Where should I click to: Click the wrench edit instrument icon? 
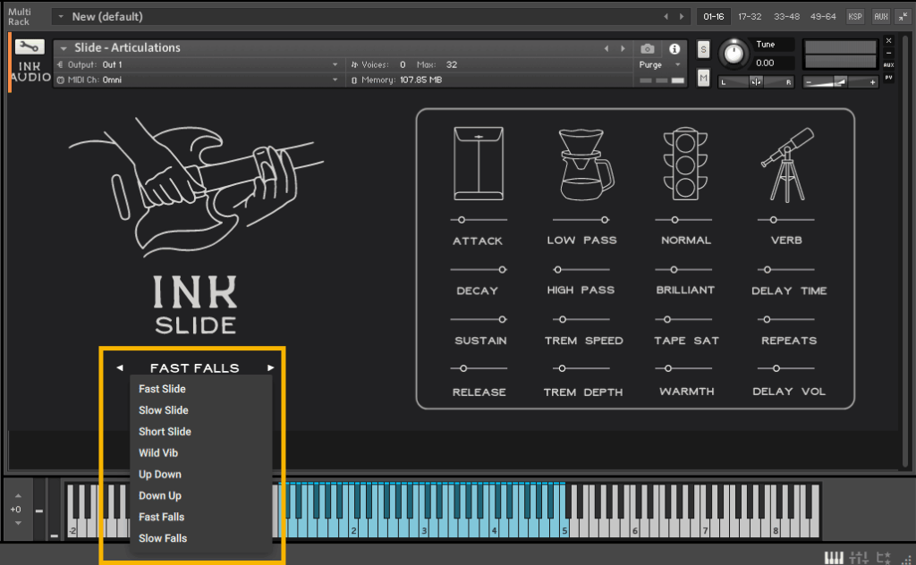click(30, 46)
